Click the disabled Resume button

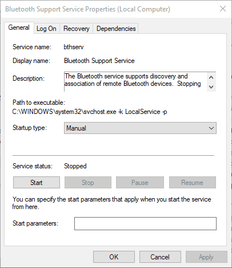[x=193, y=183]
